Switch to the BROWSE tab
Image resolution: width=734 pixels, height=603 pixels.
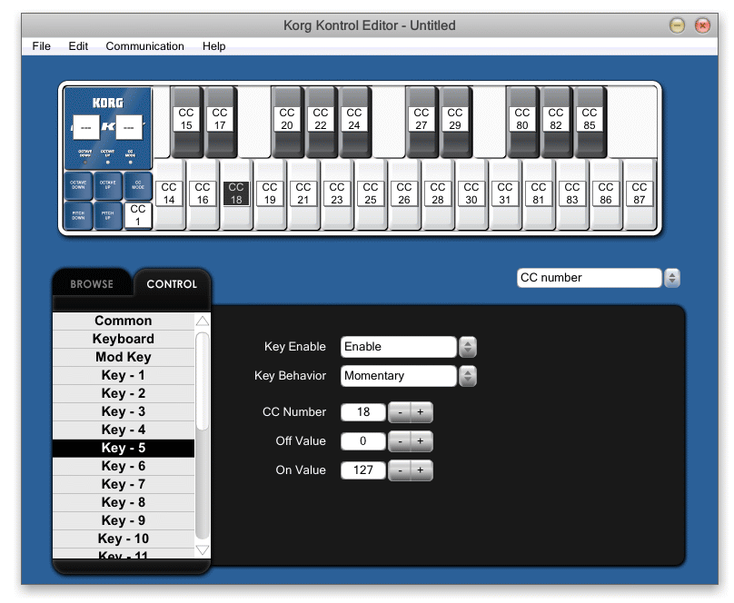92,284
